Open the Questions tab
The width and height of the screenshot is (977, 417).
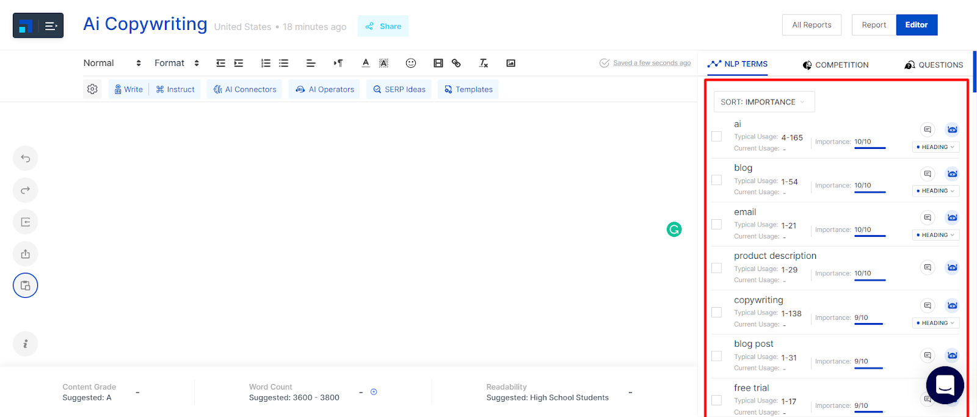click(934, 65)
